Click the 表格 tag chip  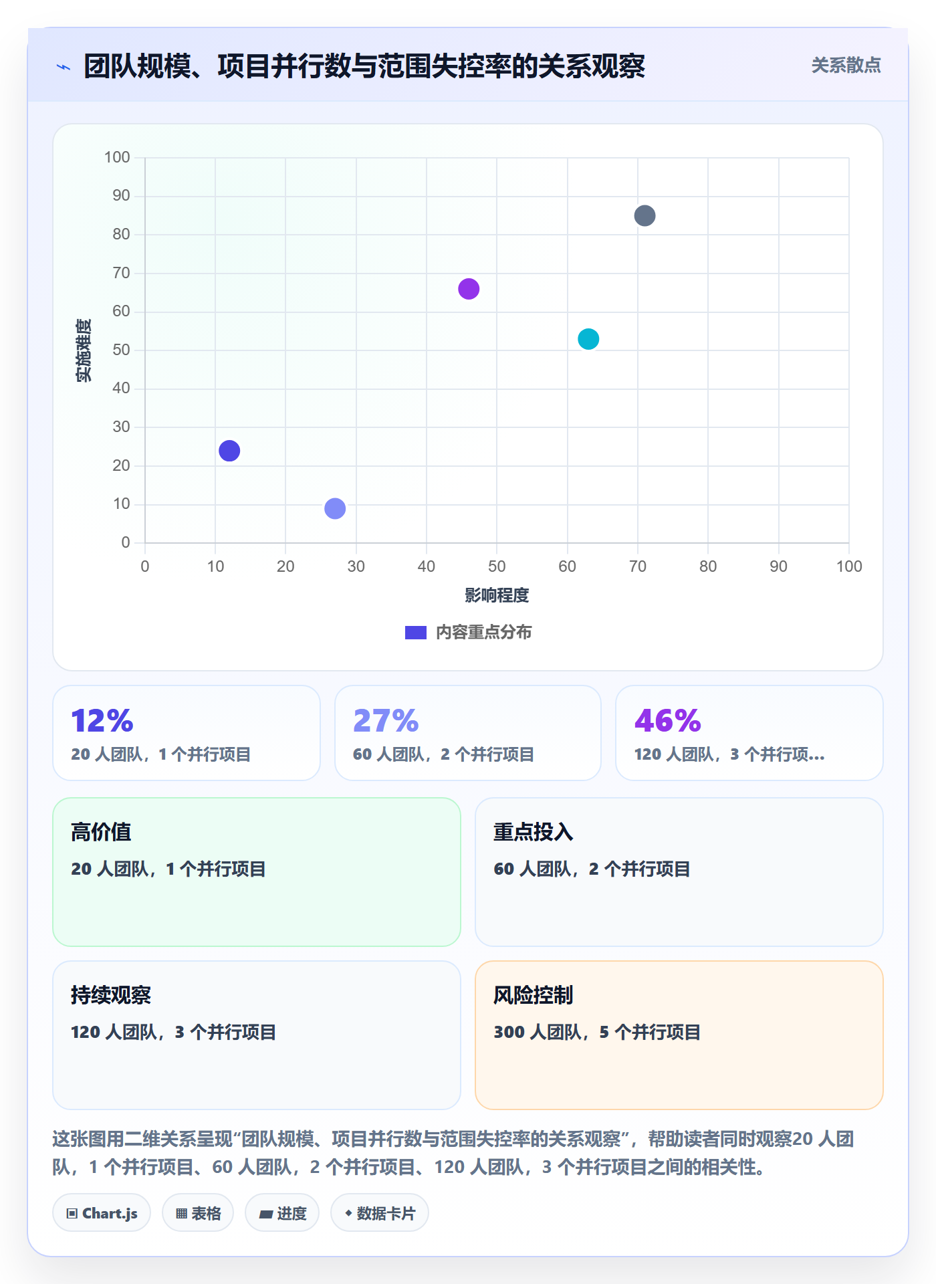[198, 1213]
